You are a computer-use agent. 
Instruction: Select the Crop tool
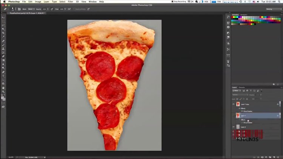click(x=3, y=33)
